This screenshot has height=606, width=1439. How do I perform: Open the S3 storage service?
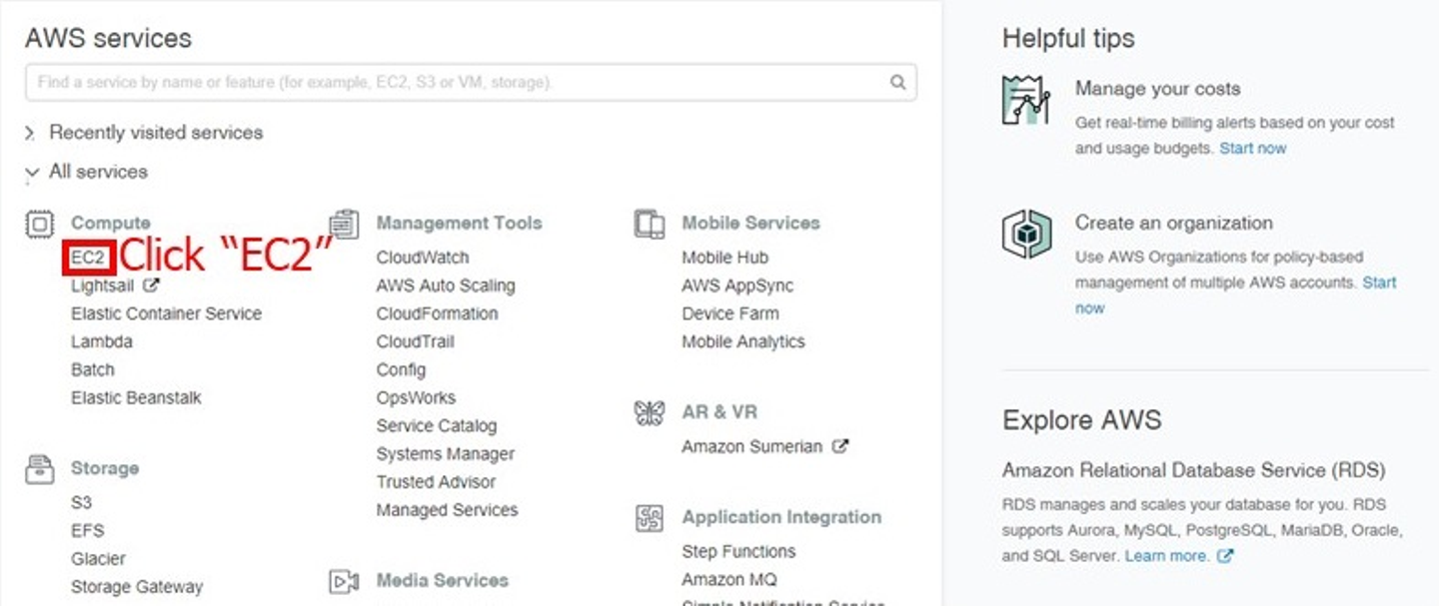81,502
